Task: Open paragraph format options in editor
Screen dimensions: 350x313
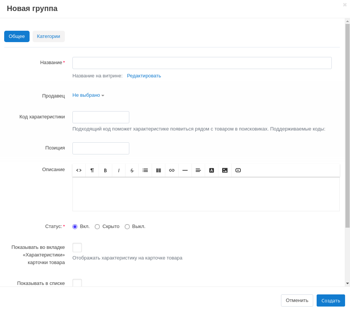Action: tap(92, 170)
